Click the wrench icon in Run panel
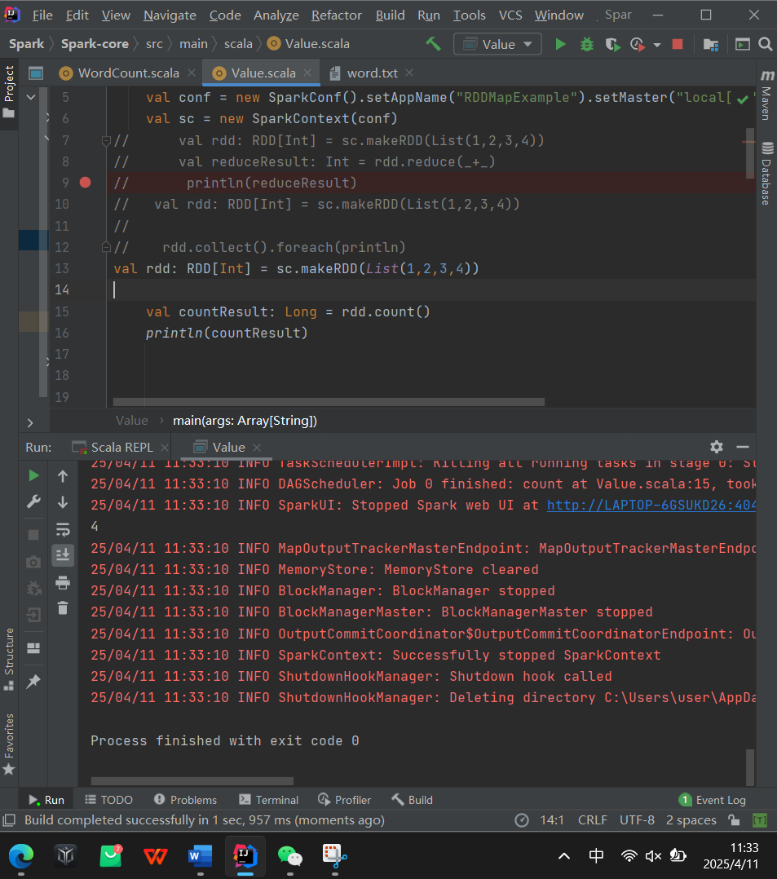777x879 pixels. pos(33,501)
